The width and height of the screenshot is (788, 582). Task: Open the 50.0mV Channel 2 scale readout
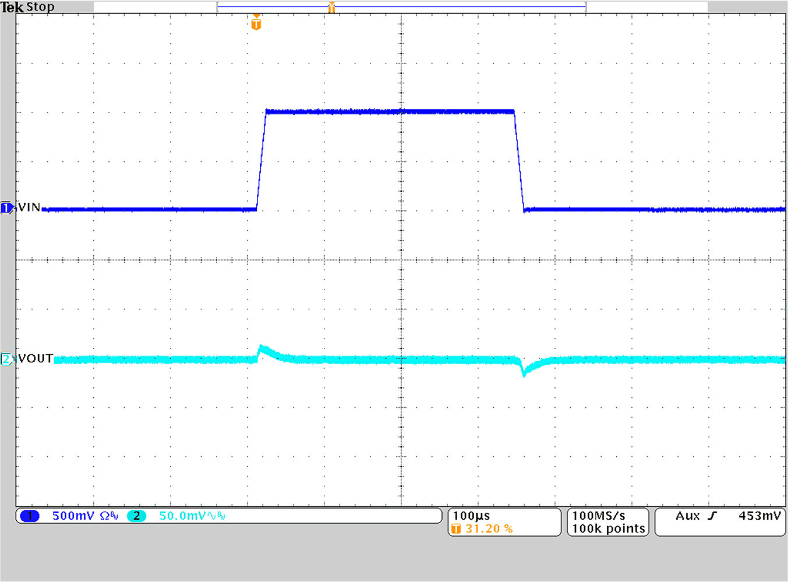coord(182,515)
